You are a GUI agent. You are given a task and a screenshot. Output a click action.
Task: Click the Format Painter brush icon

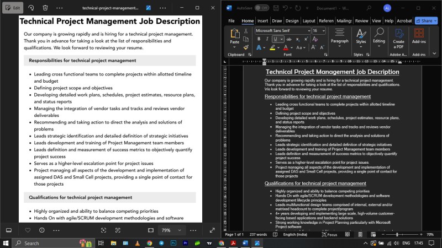tap(246, 48)
